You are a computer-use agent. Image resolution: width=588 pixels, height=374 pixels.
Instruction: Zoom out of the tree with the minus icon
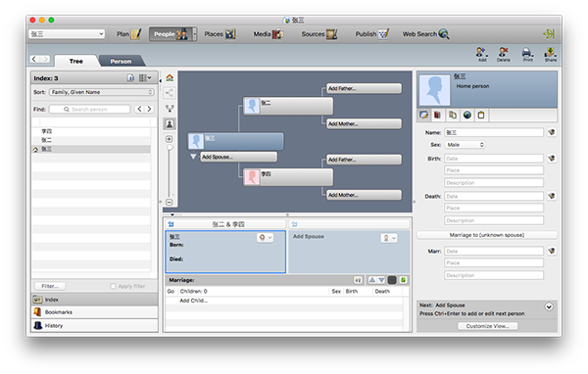[x=170, y=203]
